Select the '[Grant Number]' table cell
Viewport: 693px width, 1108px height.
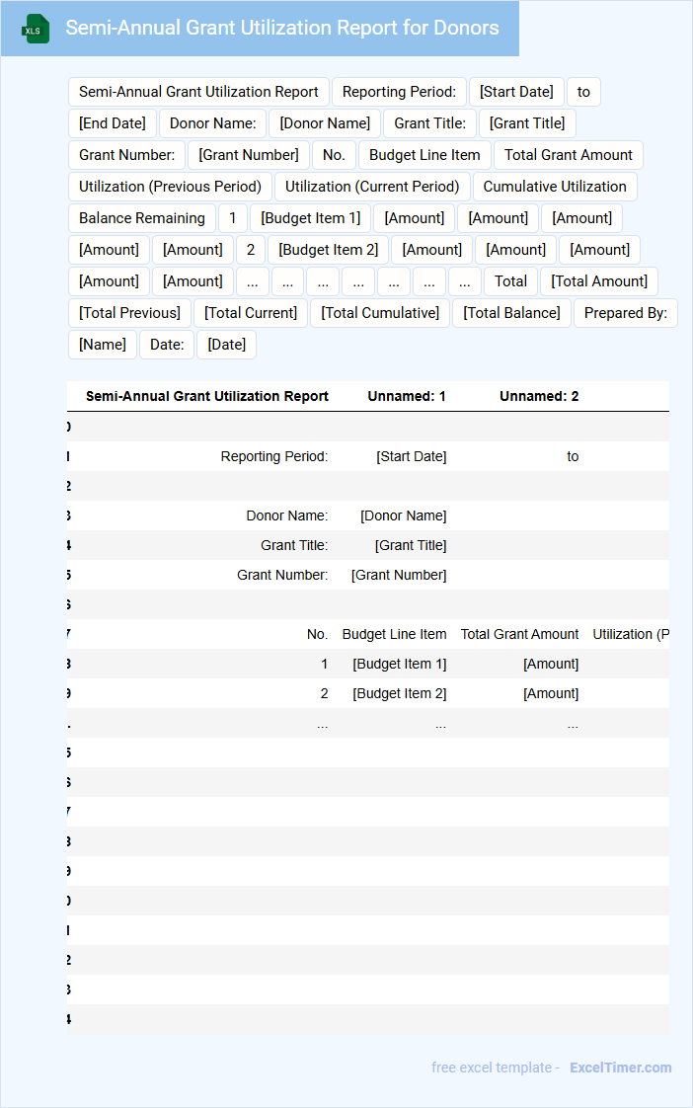(399, 575)
